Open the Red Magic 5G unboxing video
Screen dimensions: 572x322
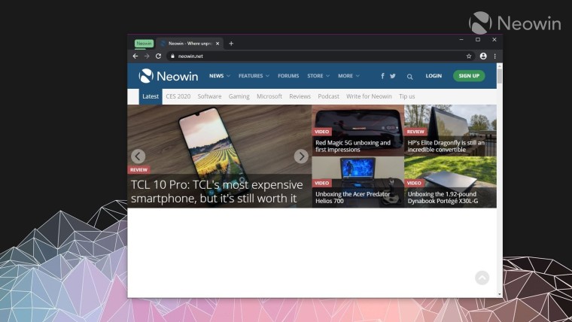pos(353,146)
